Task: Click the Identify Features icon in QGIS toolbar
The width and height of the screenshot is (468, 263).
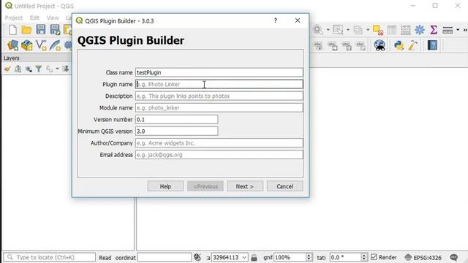Action: [318, 30]
